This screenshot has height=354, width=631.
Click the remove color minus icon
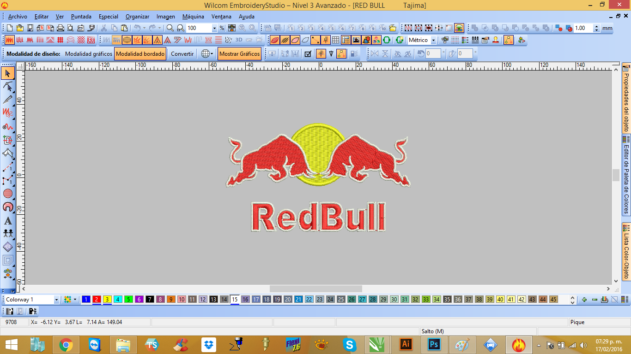coord(595,300)
